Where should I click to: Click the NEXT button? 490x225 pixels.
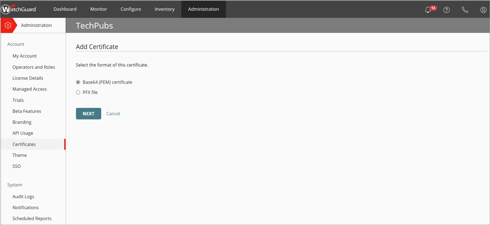(x=88, y=113)
